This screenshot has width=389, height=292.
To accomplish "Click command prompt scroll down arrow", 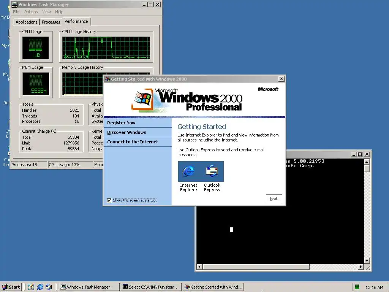I will [x=367, y=261].
